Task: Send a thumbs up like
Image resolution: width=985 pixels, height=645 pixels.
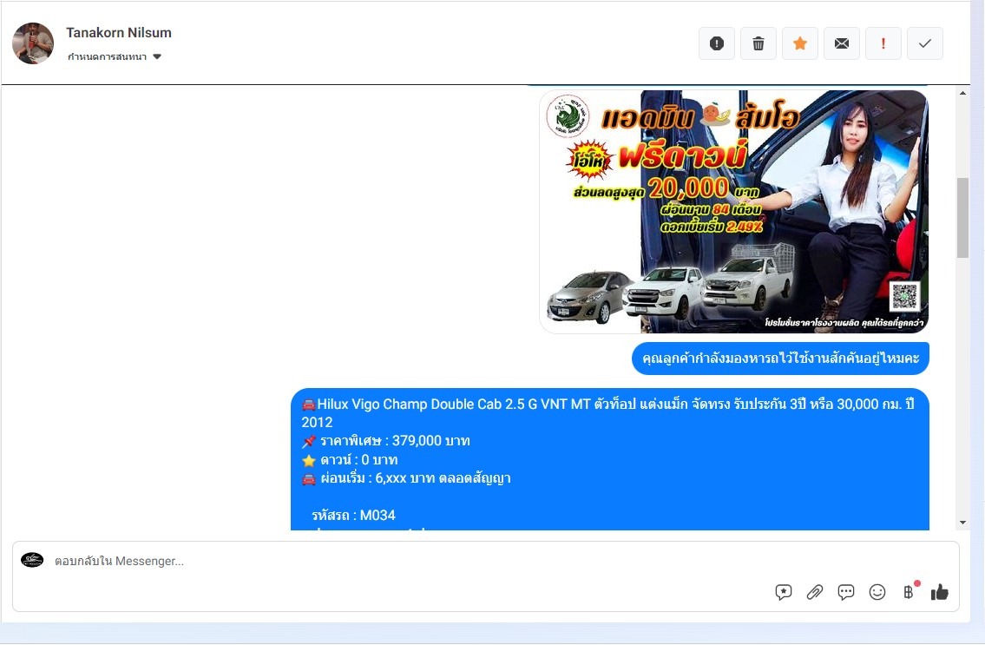Action: click(940, 591)
